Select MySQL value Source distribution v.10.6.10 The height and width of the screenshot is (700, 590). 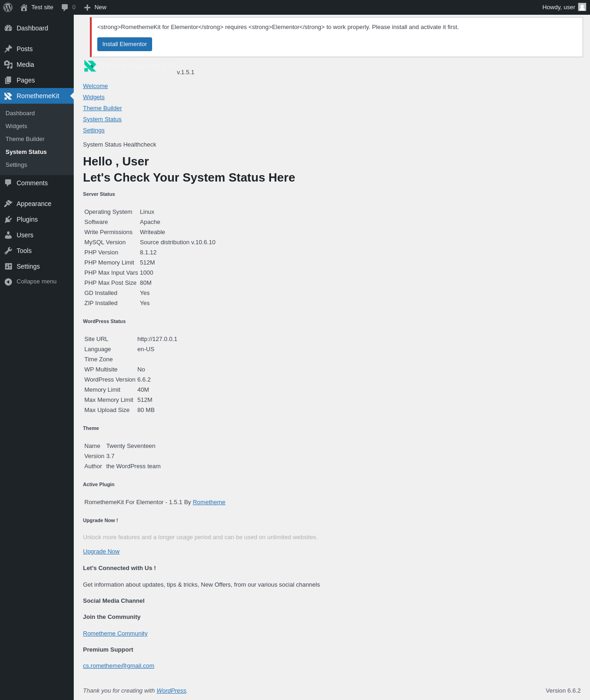[178, 242]
